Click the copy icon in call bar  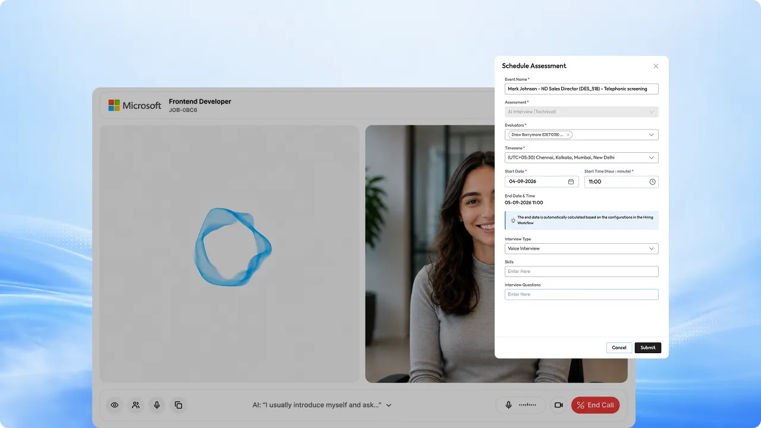[x=178, y=405]
